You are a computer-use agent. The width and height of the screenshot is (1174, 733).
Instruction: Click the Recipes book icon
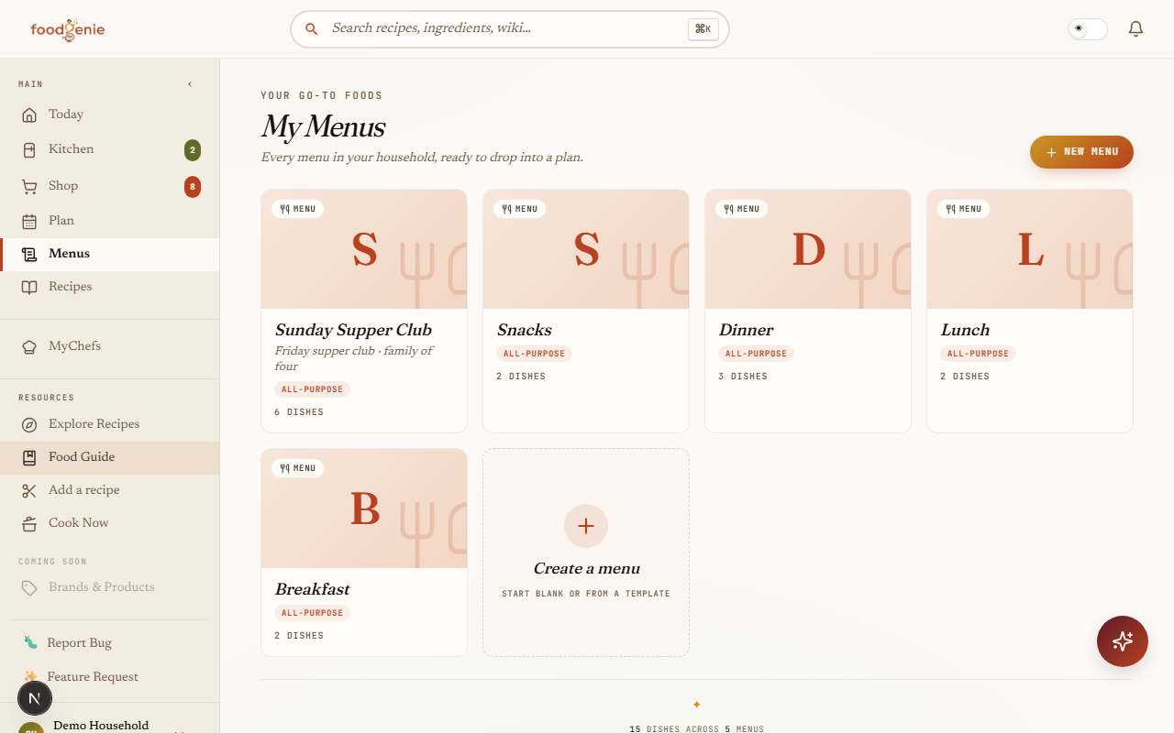pyautogui.click(x=29, y=287)
